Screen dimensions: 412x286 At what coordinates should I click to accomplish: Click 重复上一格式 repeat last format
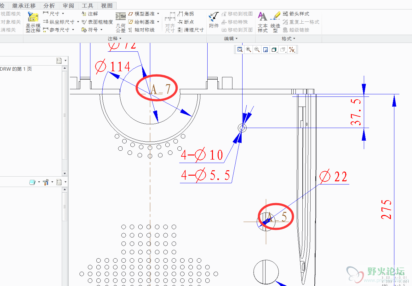click(x=301, y=22)
